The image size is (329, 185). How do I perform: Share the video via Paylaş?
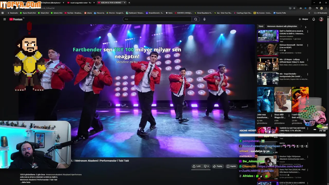coord(217,166)
